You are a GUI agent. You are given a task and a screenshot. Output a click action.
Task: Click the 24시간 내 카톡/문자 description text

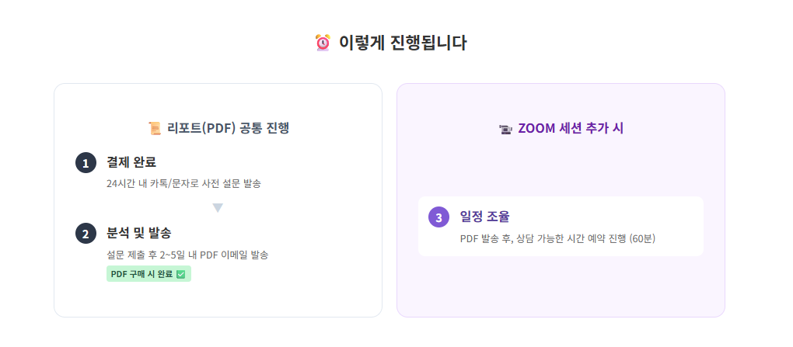pyautogui.click(x=183, y=184)
